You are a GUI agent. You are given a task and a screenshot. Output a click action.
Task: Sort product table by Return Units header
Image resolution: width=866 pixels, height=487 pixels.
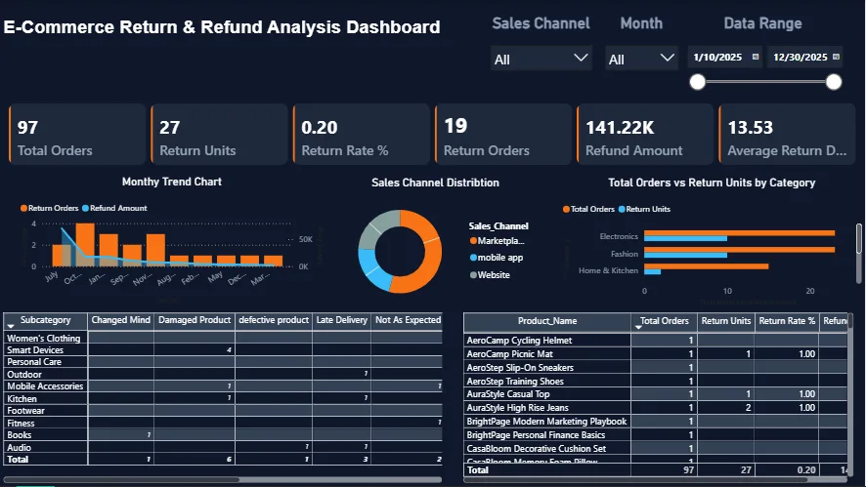point(725,321)
